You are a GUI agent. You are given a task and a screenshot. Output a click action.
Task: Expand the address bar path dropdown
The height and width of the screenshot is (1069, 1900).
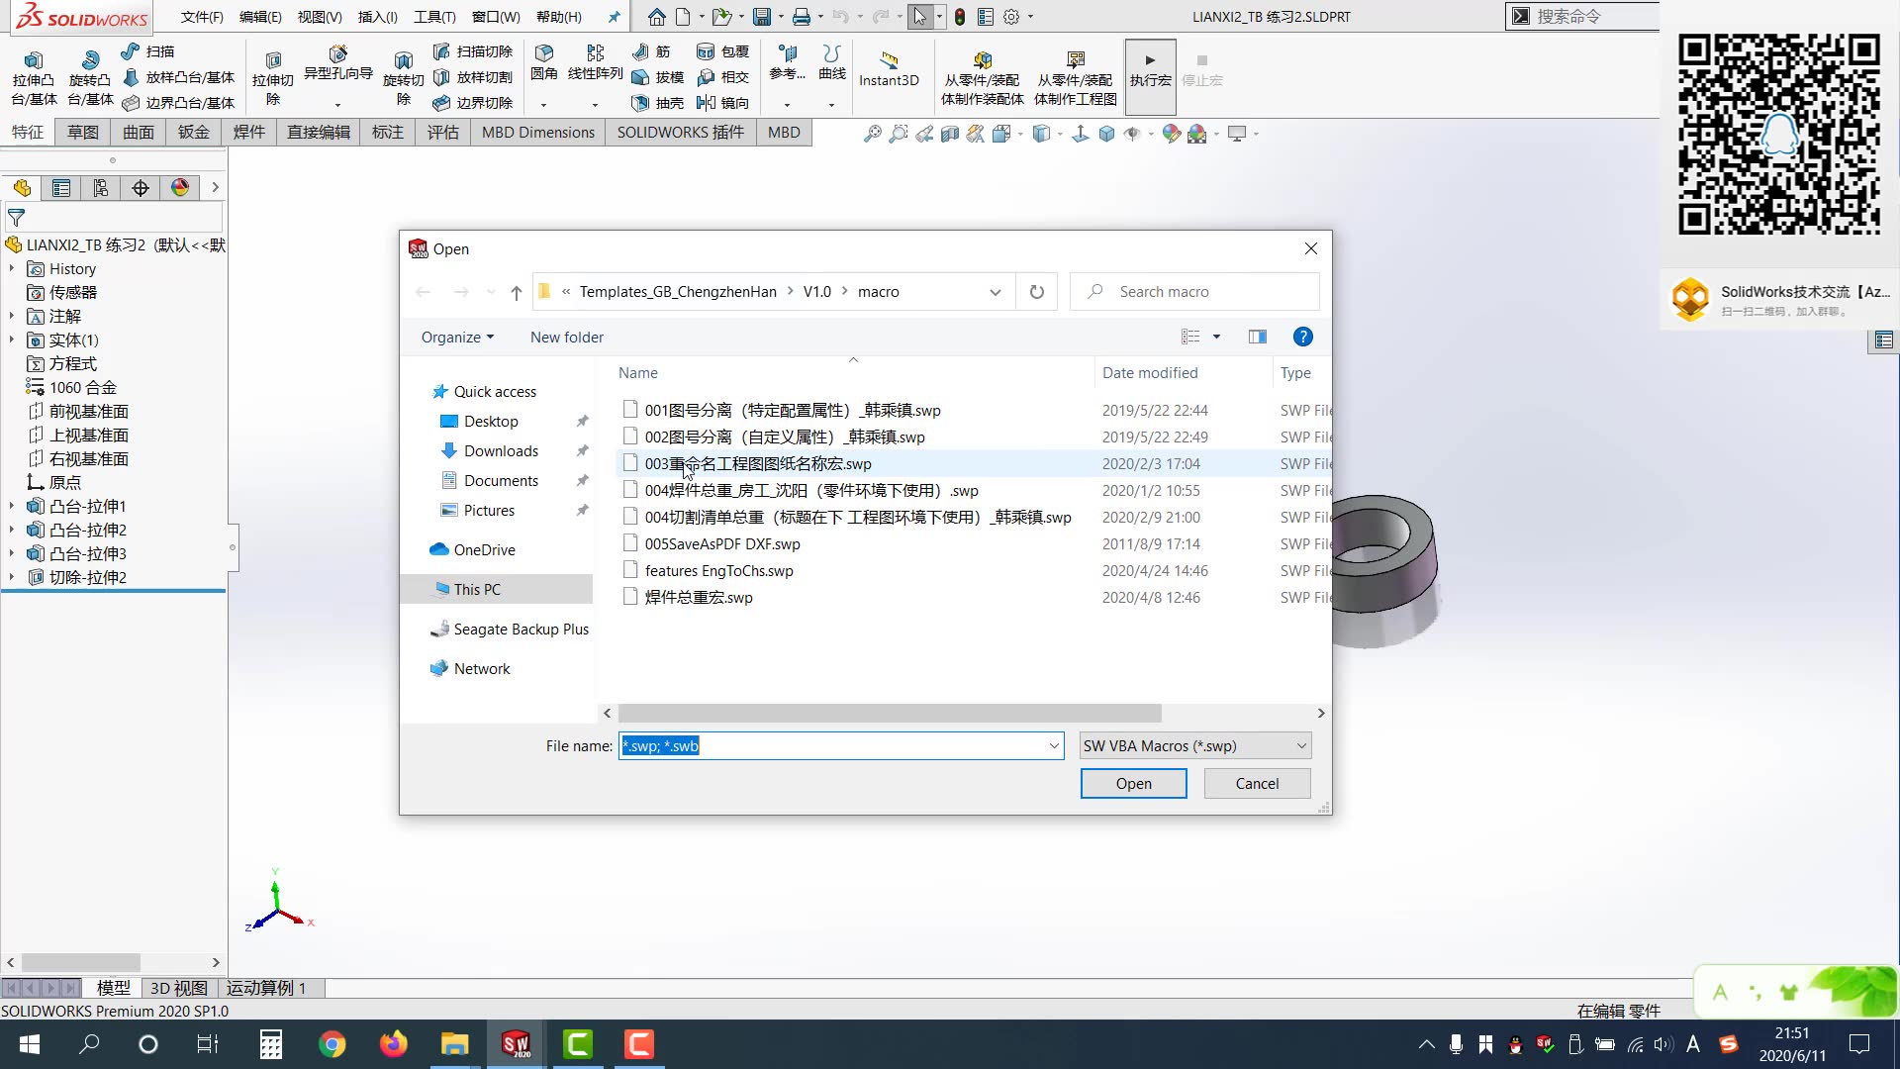click(x=996, y=292)
